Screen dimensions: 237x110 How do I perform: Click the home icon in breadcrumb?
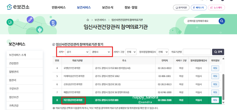coord(88,20)
